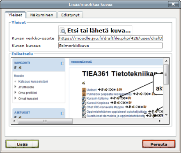
Task: Click Etsi tai lähetä kuva button
Action: point(95,30)
